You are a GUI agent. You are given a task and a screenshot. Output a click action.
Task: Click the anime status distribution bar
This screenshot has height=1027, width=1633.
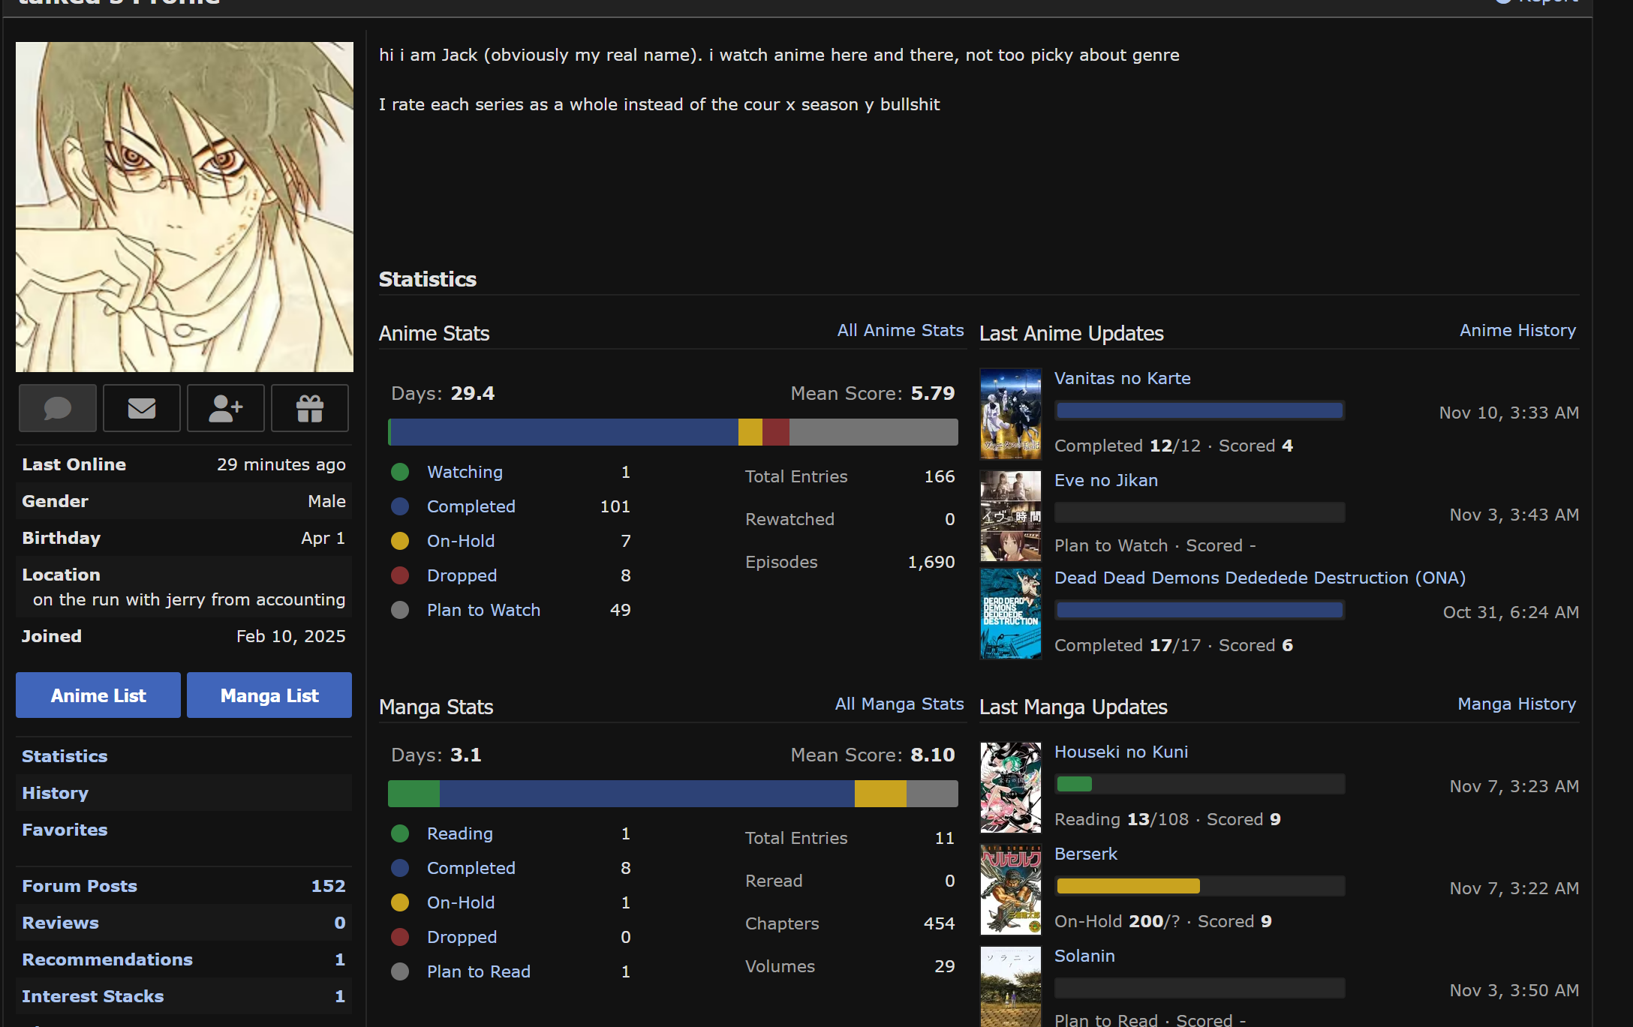pos(672,432)
